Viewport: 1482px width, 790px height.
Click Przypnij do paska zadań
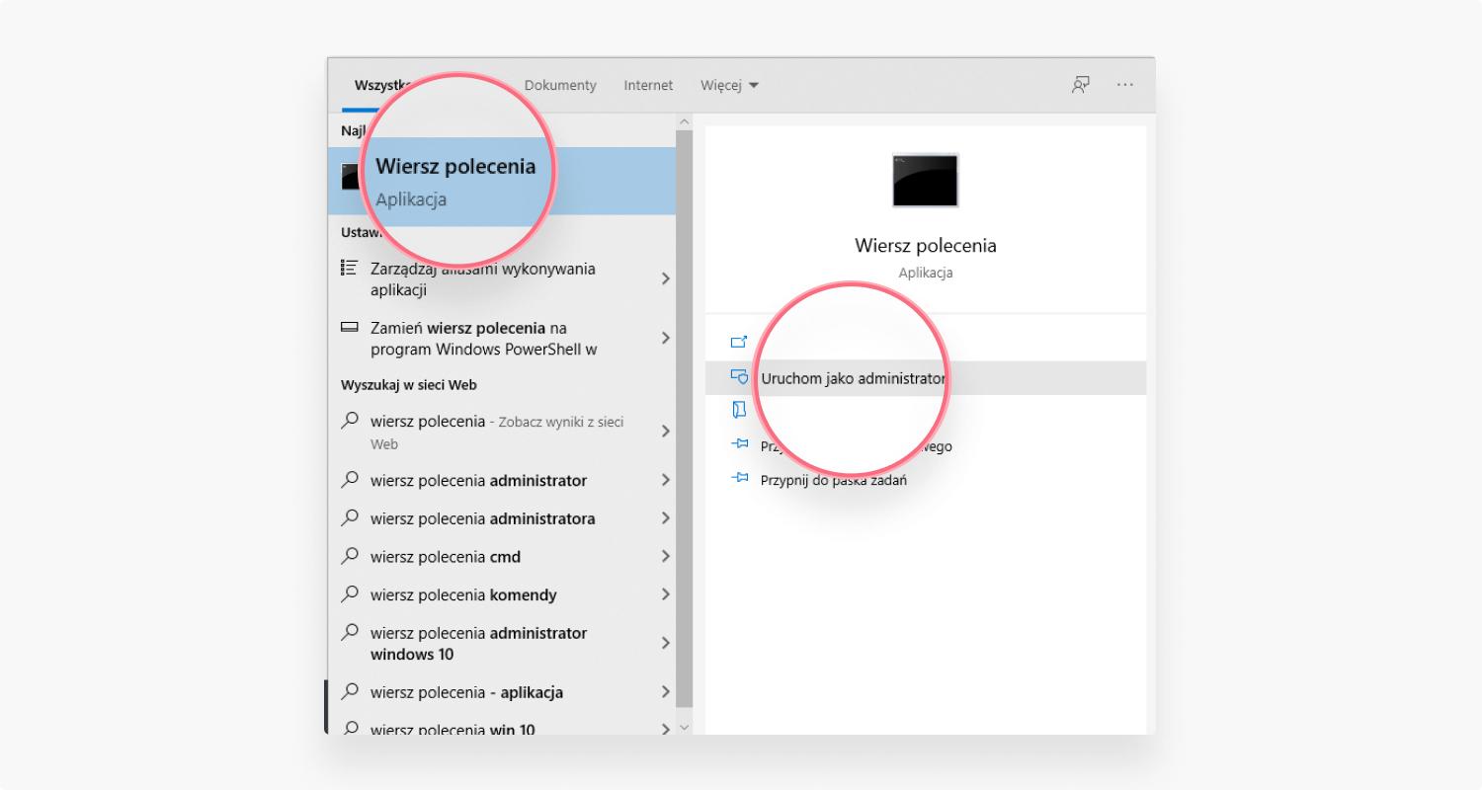coord(834,480)
